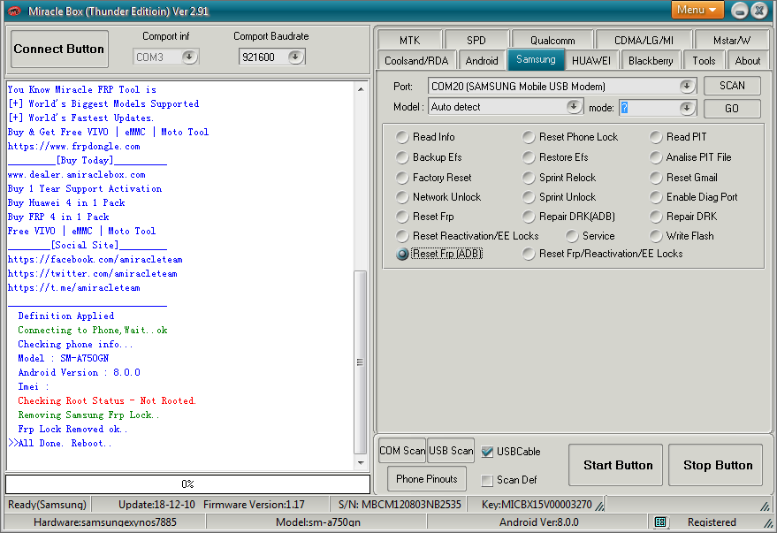Switch to the Mstar/W tab
The width and height of the screenshot is (777, 533).
(x=732, y=40)
